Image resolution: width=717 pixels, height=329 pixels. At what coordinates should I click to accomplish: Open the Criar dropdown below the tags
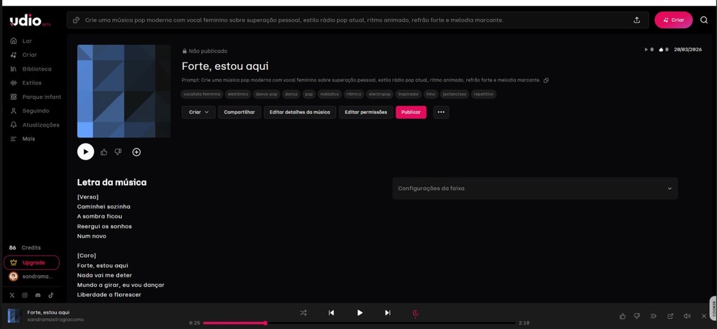pos(198,112)
